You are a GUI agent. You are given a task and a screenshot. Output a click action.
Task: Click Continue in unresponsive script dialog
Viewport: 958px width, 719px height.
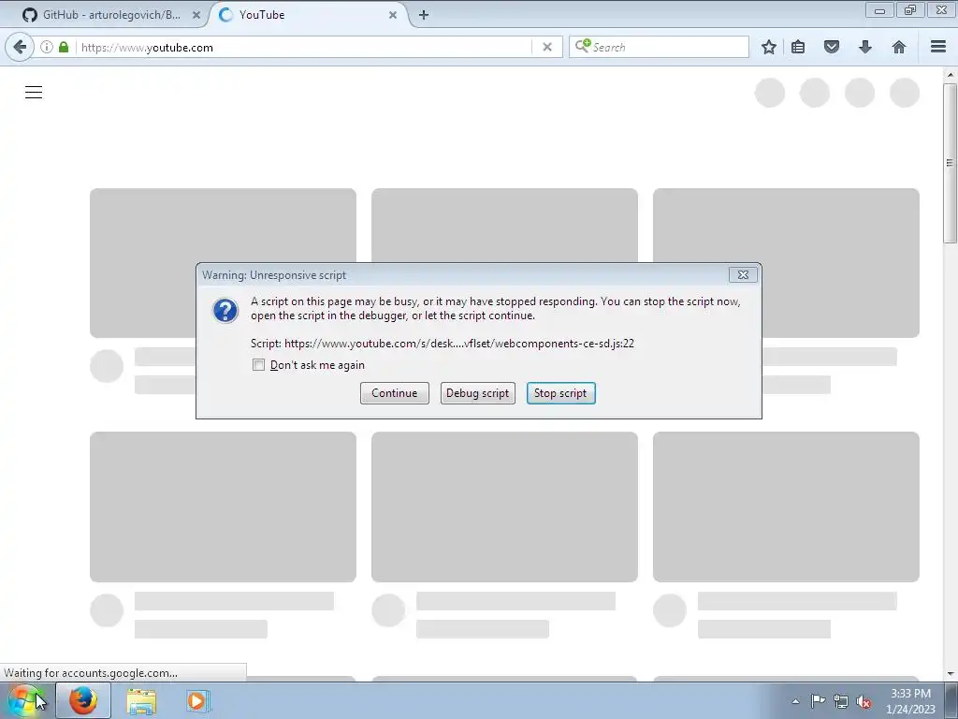click(x=394, y=393)
